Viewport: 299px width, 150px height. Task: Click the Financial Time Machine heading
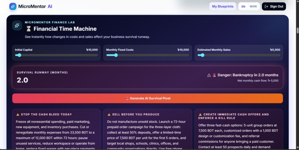coord(65,29)
